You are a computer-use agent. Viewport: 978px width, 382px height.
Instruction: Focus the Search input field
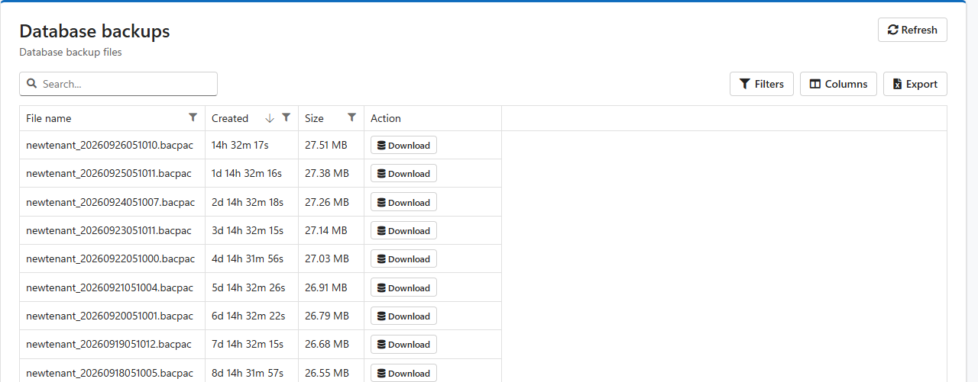tap(118, 84)
